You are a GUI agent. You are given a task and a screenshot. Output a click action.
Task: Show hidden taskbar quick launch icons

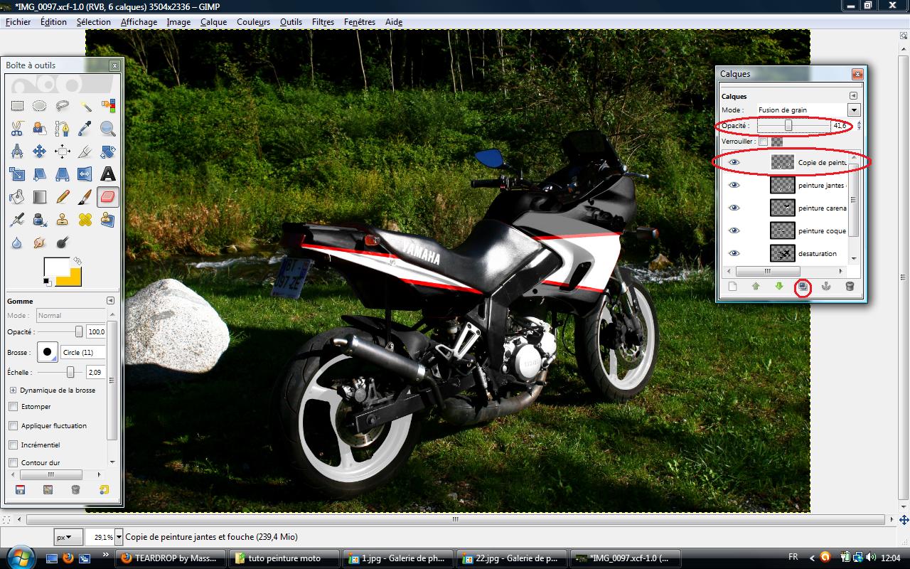106,555
